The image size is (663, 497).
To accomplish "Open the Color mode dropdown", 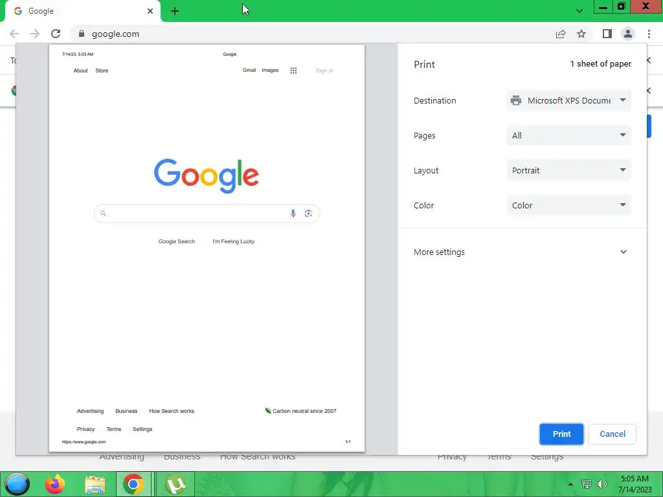I will [x=568, y=205].
